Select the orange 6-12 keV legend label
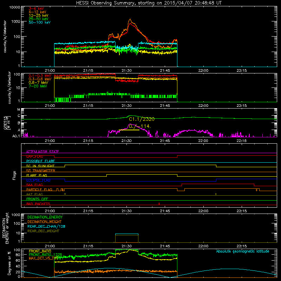Image resolution: width=281 pixels, height=281 pixels. [x=38, y=12]
